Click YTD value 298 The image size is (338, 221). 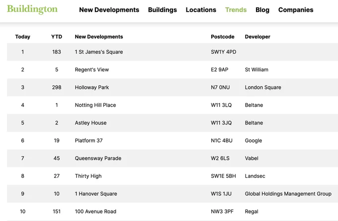coord(57,87)
